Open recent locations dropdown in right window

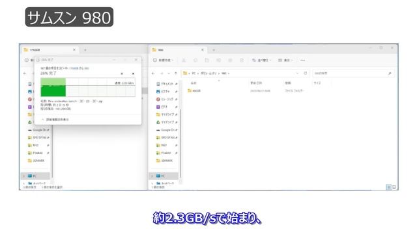(x=169, y=73)
